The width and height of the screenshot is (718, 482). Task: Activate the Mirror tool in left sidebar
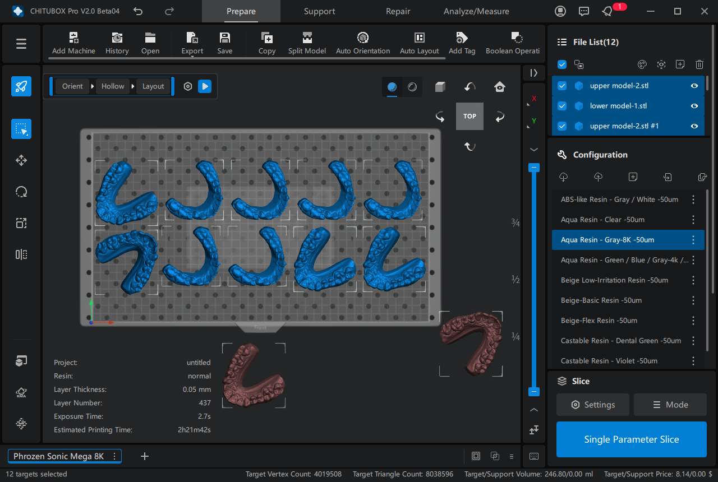point(21,254)
